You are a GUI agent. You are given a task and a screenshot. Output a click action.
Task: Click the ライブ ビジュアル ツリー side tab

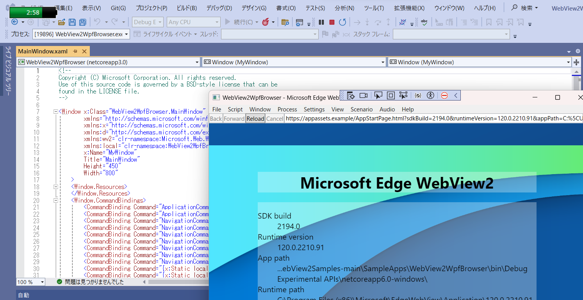pos(7,71)
